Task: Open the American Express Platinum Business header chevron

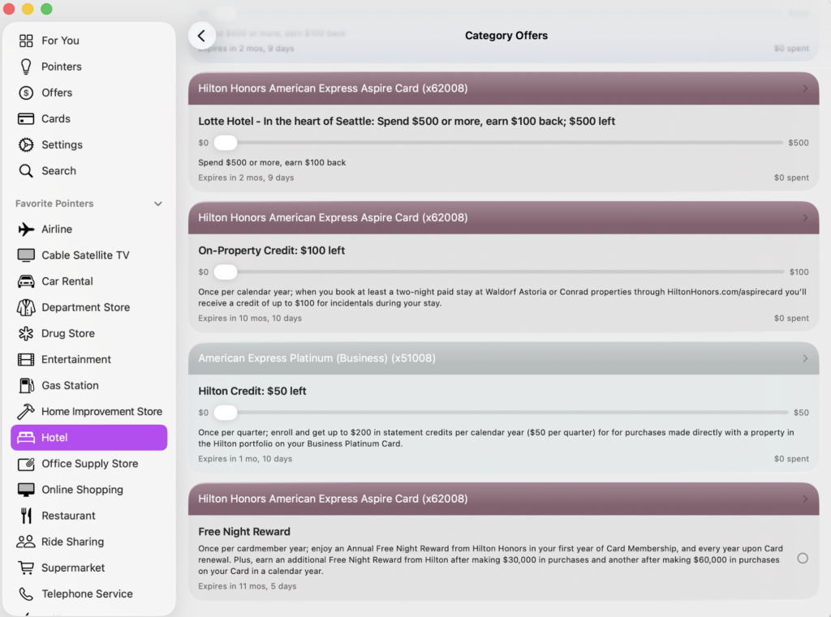Action: [x=805, y=358]
